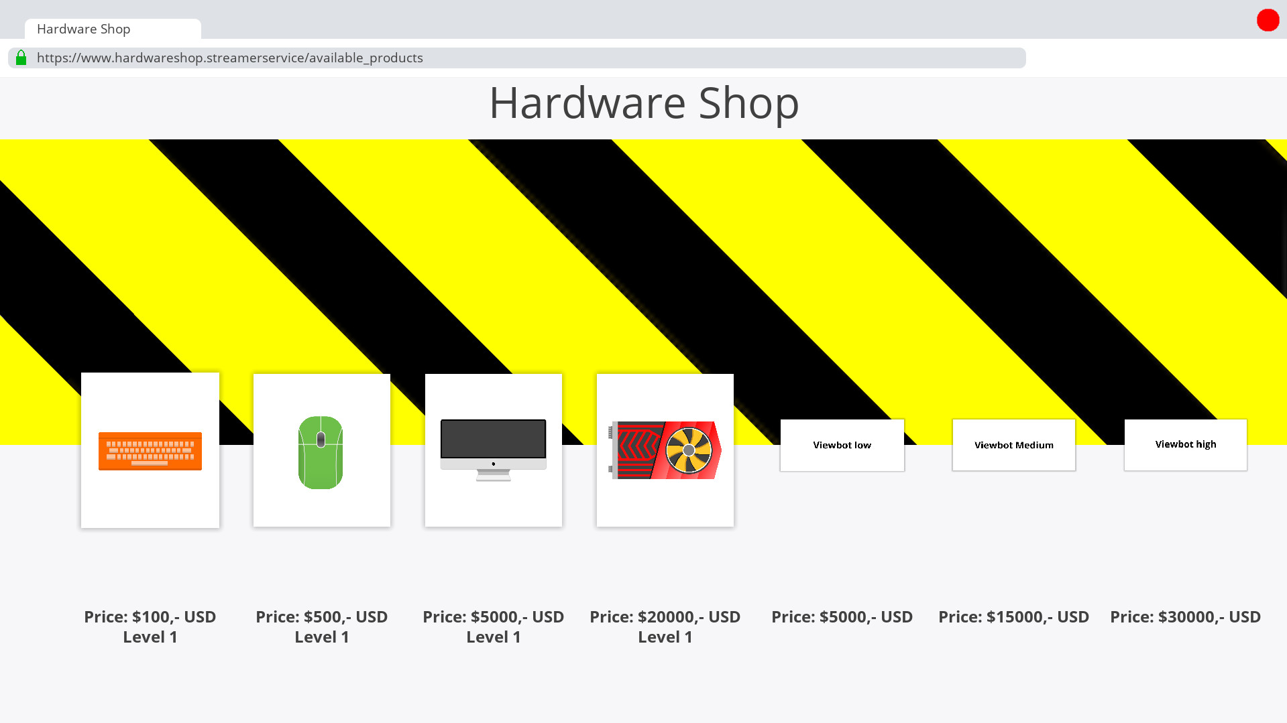Select the Viewbot high option
Image resolution: width=1287 pixels, height=723 pixels.
click(x=1185, y=444)
